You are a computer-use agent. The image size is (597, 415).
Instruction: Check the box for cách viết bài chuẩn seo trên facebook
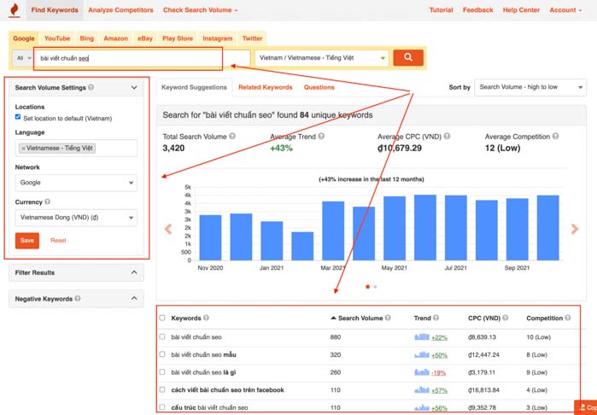pos(162,389)
